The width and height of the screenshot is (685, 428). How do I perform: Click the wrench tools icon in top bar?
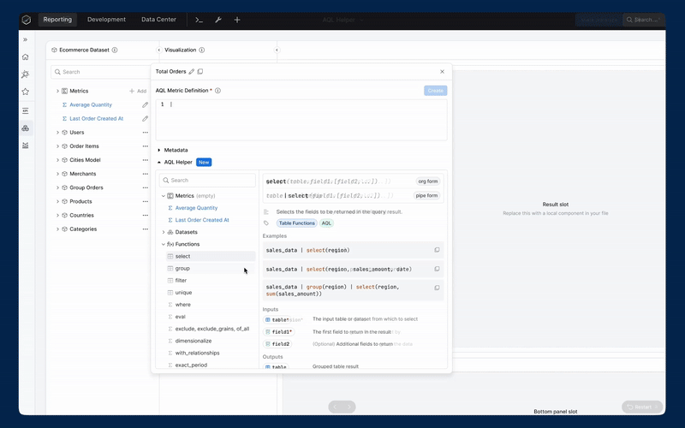218,20
